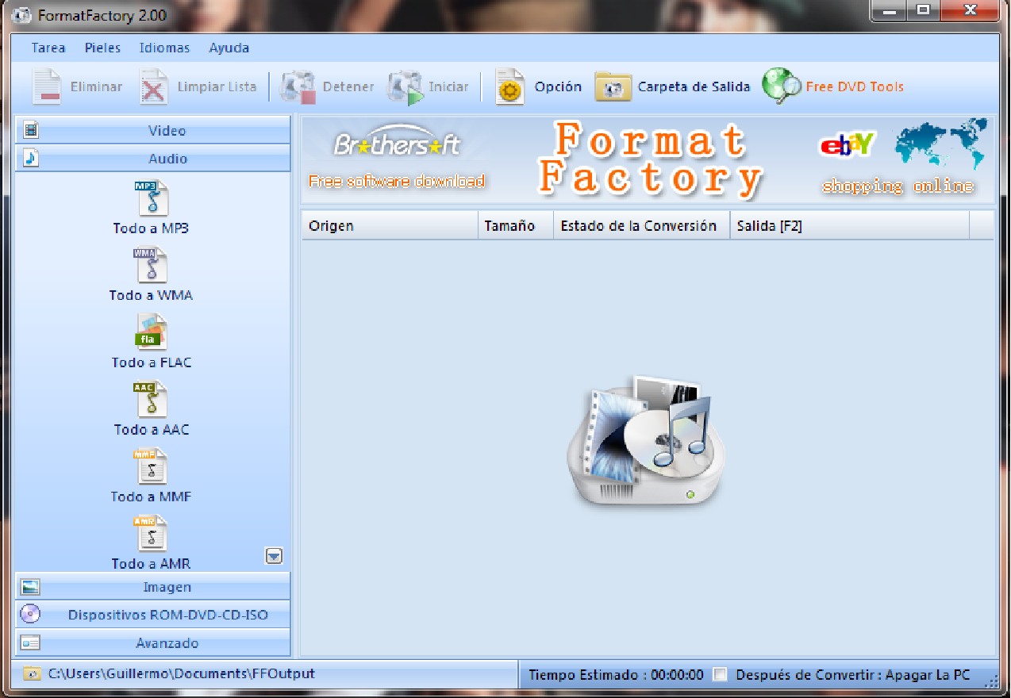The image size is (1011, 698).
Task: Click the Free DVD Tools globe icon
Action: (x=782, y=86)
